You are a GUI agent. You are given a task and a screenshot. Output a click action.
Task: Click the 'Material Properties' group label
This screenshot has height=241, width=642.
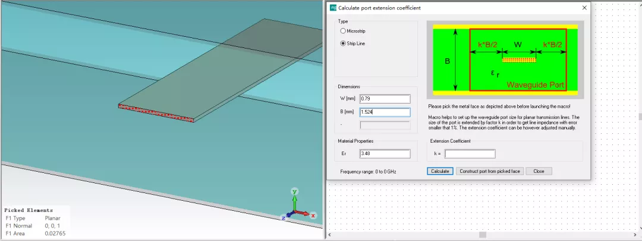tap(355, 141)
